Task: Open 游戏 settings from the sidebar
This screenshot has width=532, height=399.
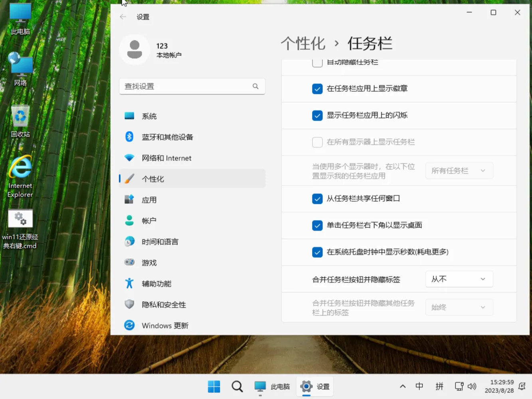Action: pos(149,262)
